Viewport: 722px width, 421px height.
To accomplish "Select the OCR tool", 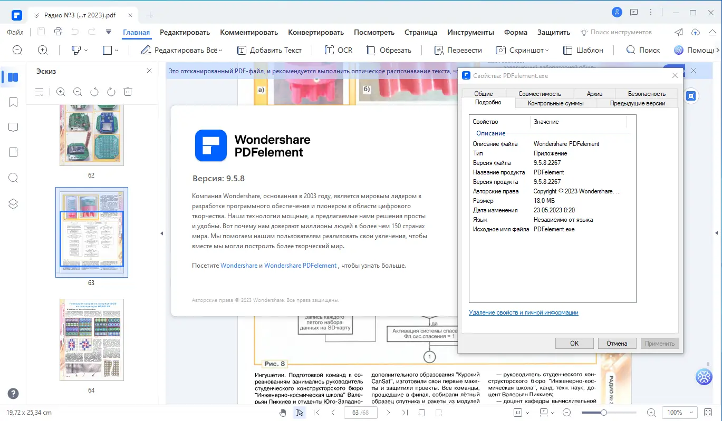I will [x=338, y=50].
